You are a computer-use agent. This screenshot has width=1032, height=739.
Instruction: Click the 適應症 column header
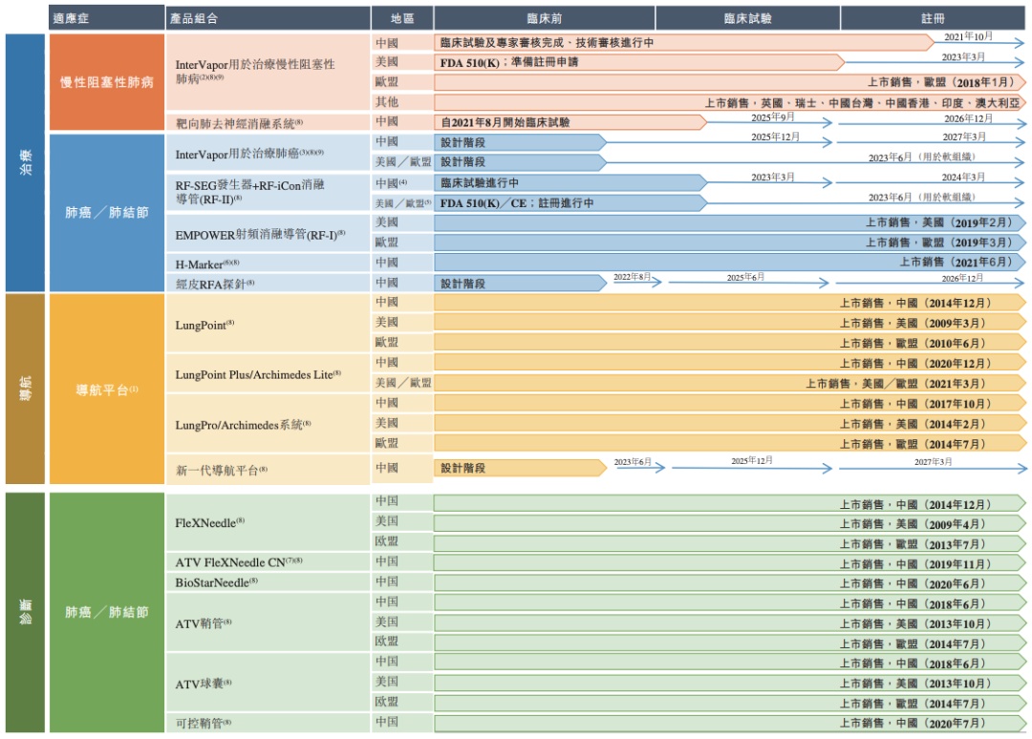click(107, 18)
